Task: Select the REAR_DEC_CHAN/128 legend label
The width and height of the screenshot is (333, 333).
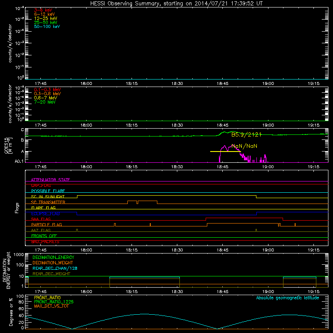Action: (55, 268)
